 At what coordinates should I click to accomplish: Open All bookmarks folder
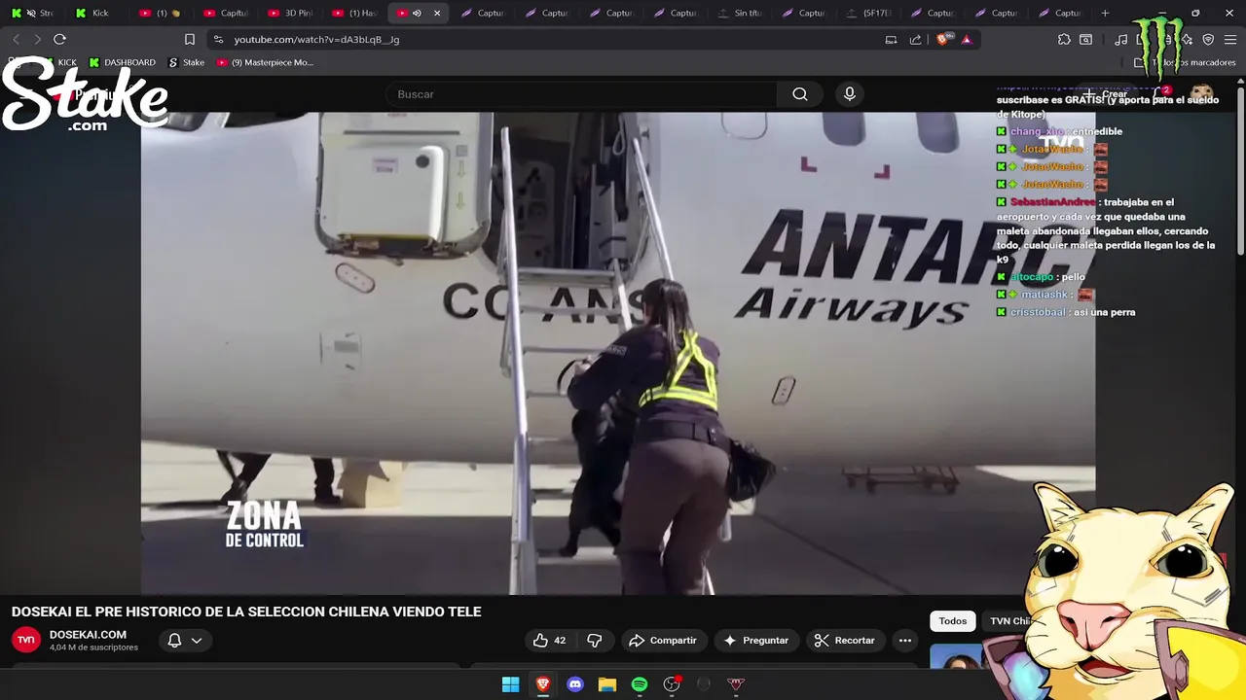pos(1186,62)
